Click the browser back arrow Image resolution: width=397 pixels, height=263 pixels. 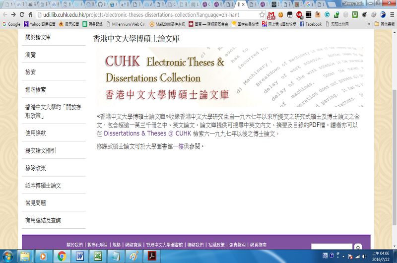tap(5, 15)
